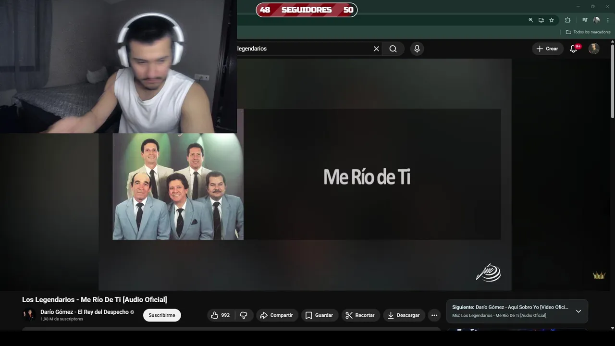Click the page's vertical scrollbar thumb
Image resolution: width=615 pixels, height=346 pixels.
613,82
